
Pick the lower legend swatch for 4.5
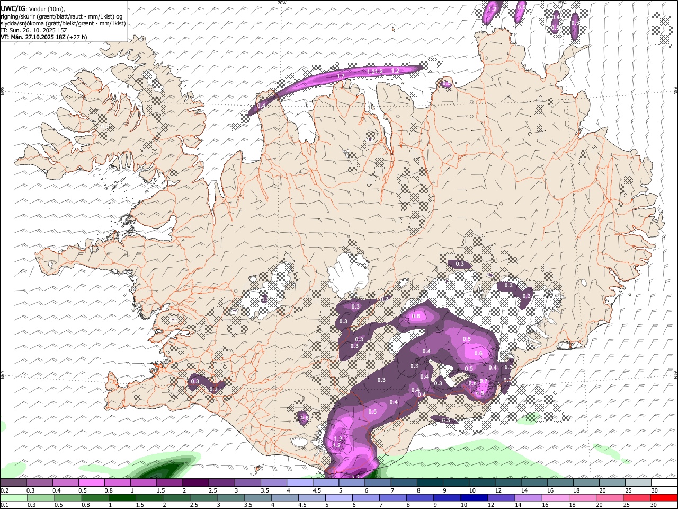coord(311,498)
